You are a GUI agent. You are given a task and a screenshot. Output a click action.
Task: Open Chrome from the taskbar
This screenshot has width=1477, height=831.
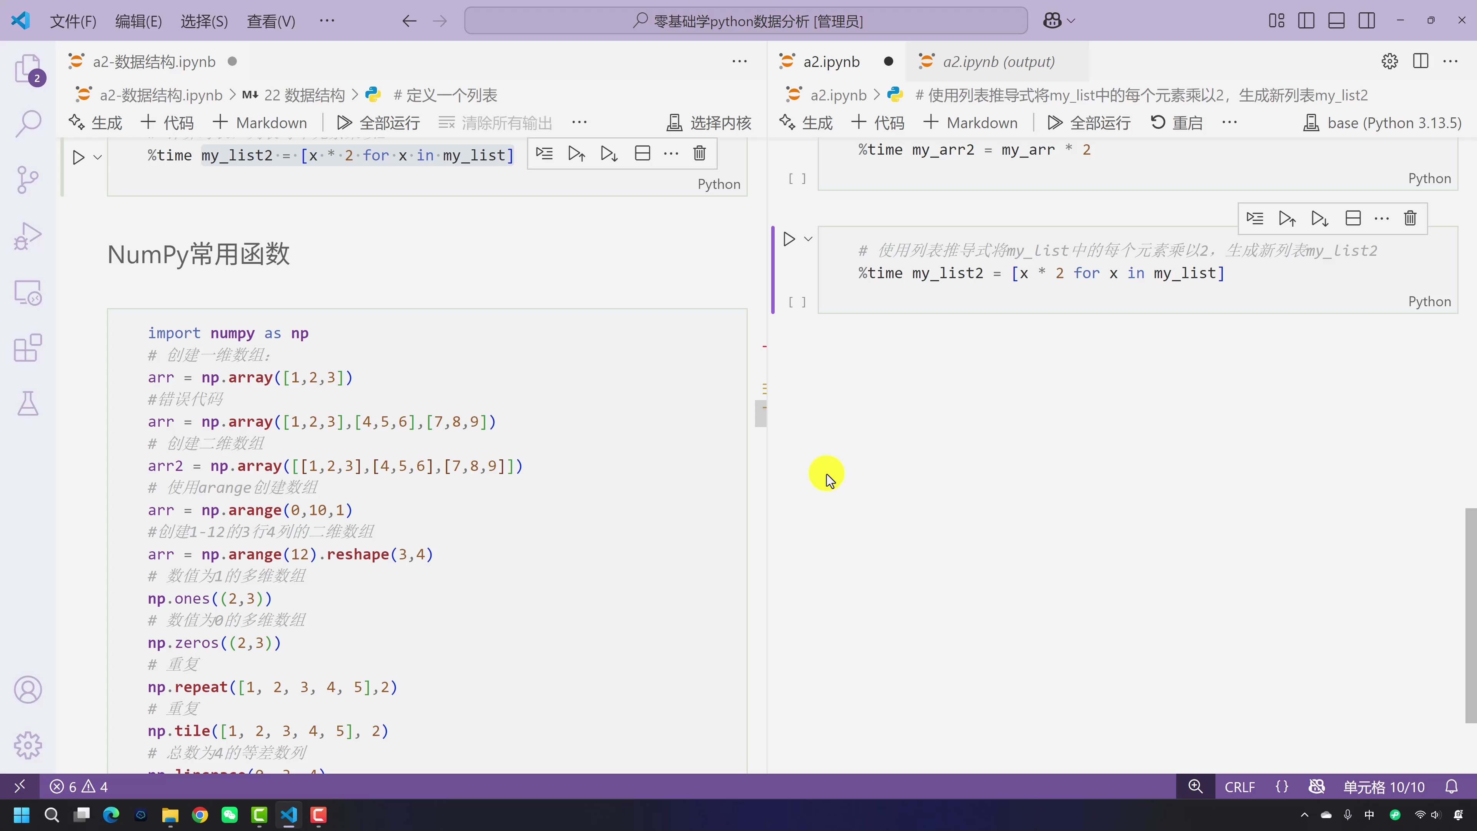[200, 815]
